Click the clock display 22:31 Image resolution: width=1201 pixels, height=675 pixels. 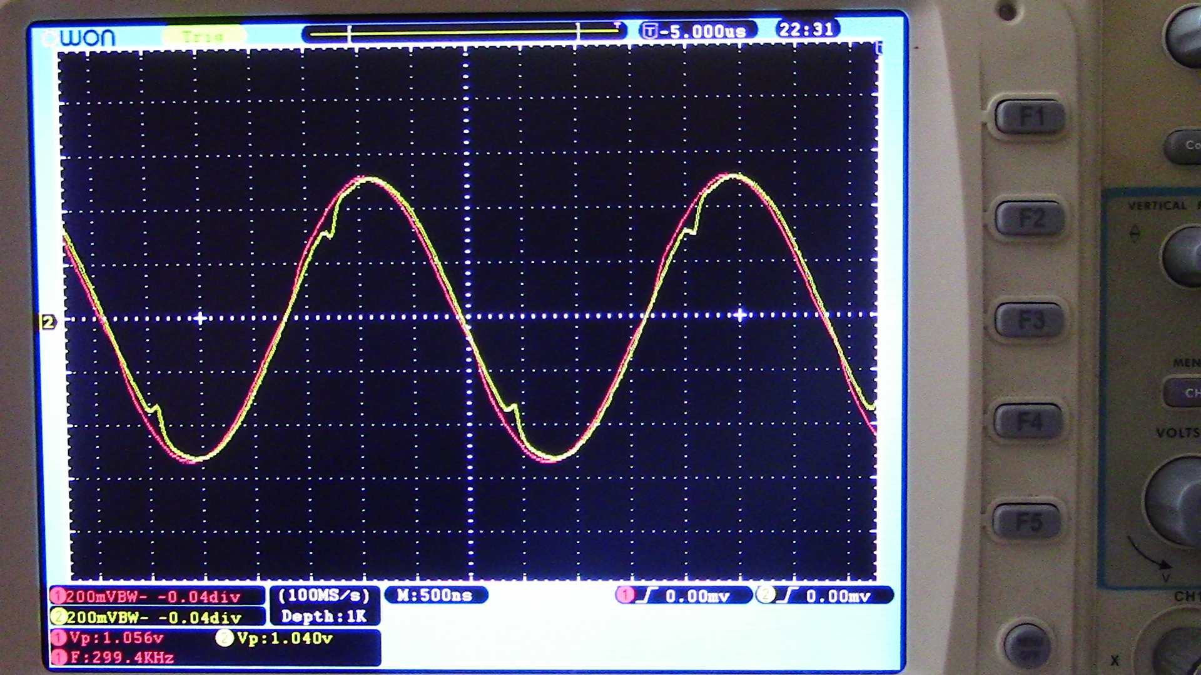806,29
